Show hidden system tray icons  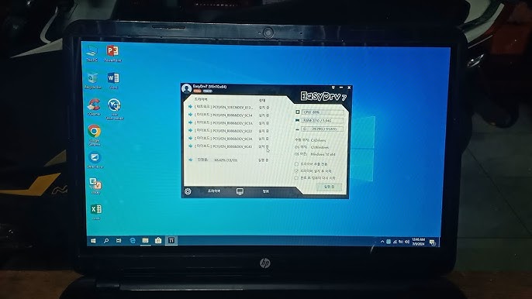382,242
